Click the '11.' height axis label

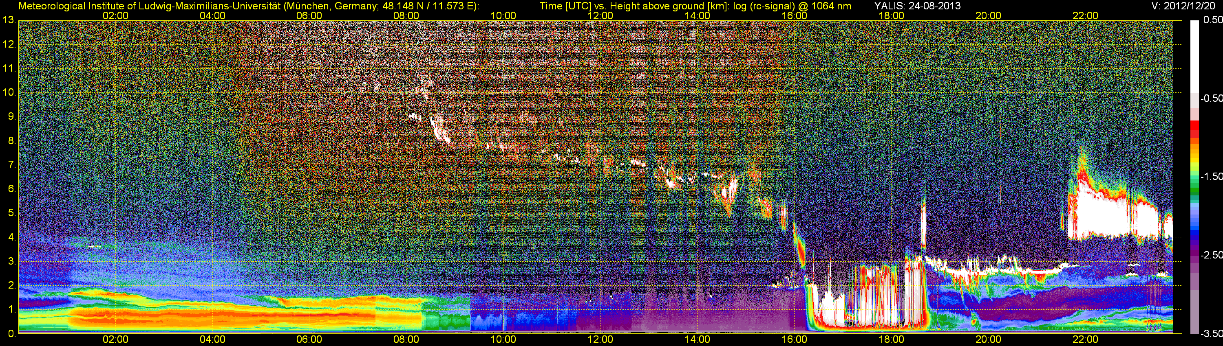tap(9, 69)
